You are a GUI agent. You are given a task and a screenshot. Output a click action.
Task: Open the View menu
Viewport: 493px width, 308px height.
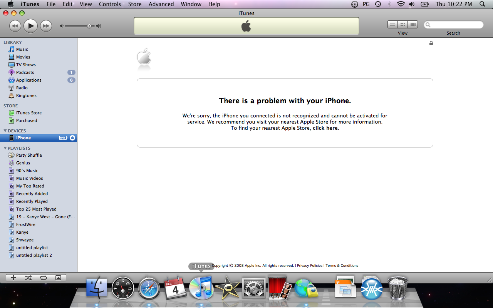86,4
